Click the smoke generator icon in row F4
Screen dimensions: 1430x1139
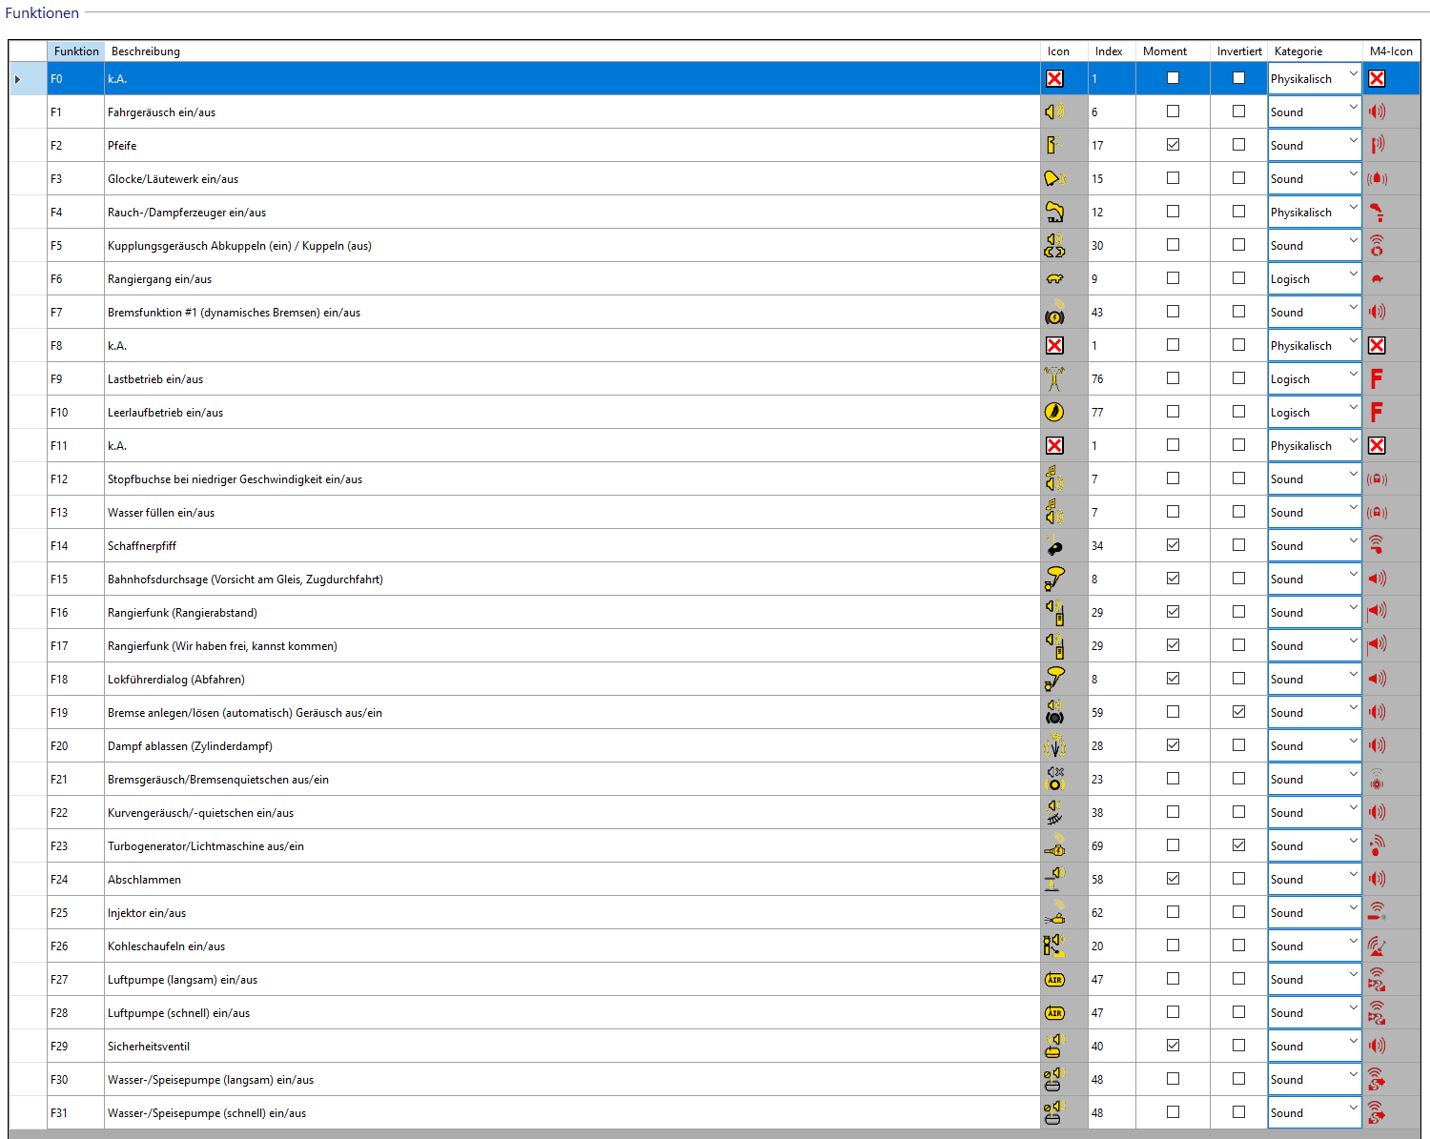1053,213
